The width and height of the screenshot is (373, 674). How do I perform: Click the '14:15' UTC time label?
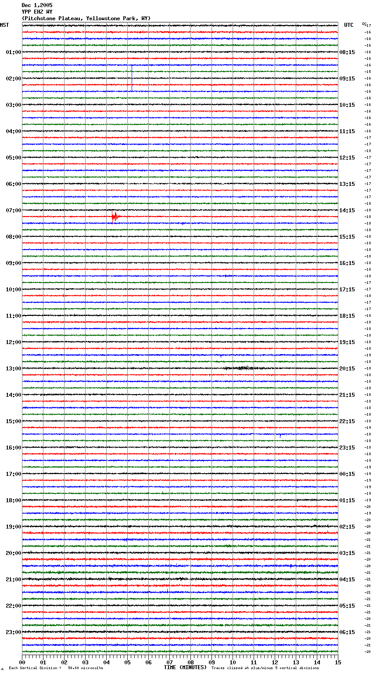347,210
